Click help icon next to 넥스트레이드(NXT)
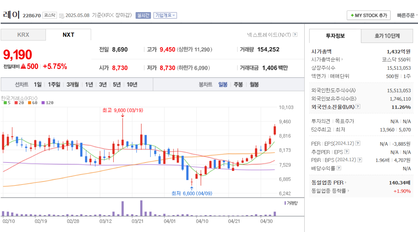This screenshot has width=418, height=232. point(295,35)
